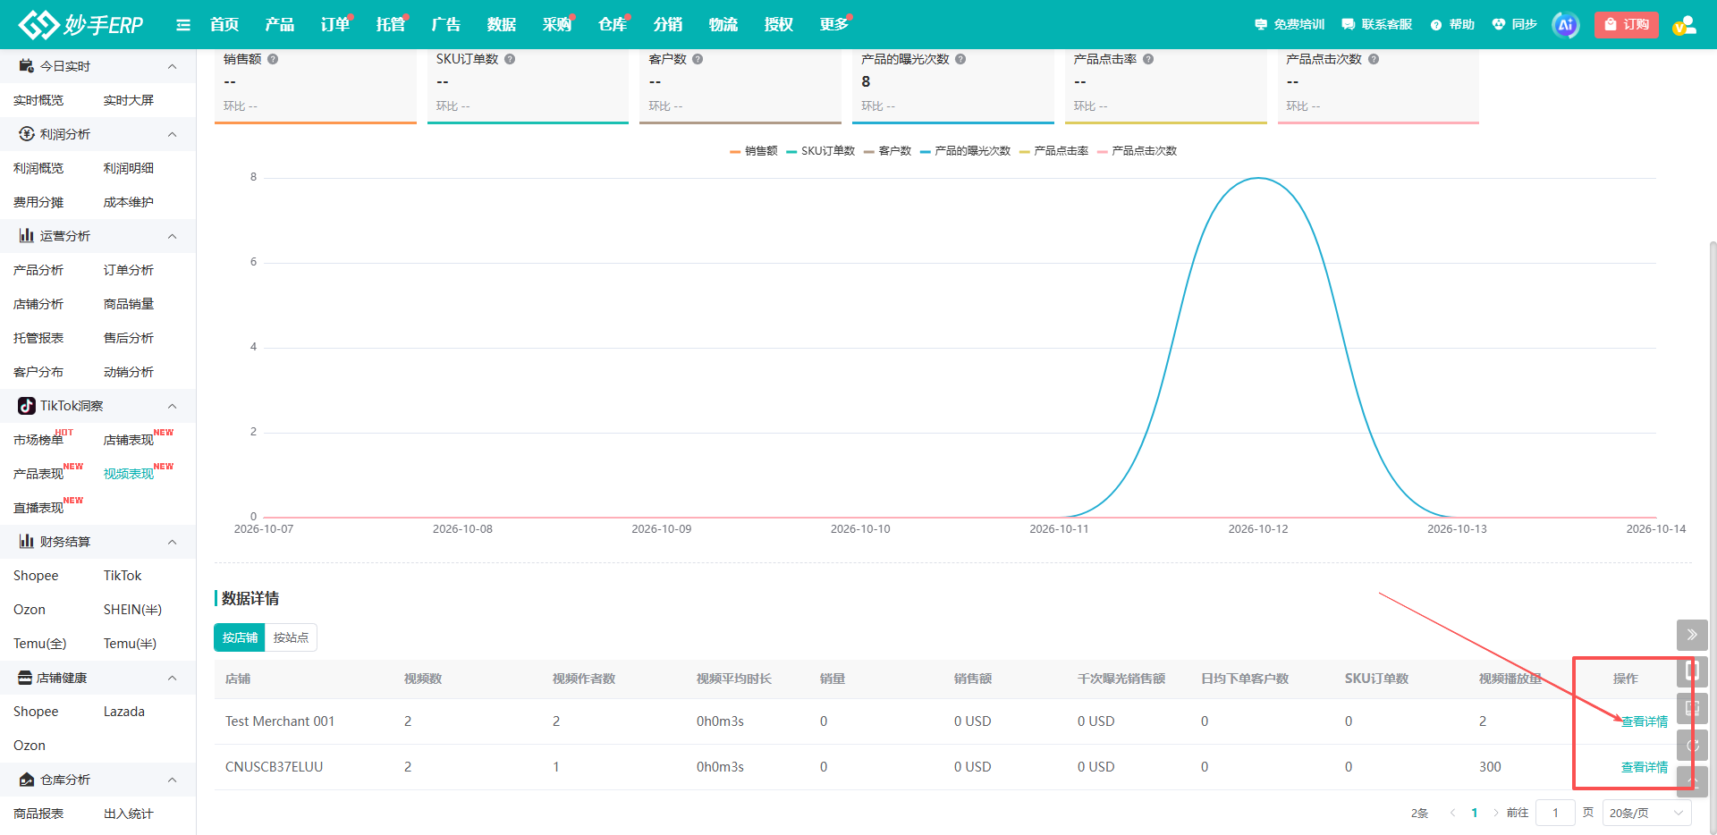This screenshot has height=835, width=1717.
Task: Open the 数据 top menu
Action: pyautogui.click(x=502, y=25)
